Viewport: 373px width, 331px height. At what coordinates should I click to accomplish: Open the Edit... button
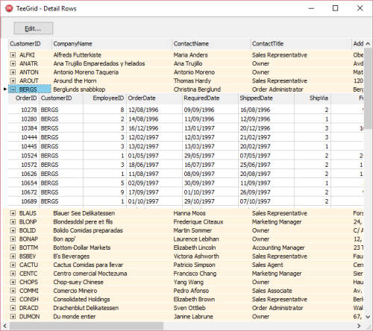point(34,28)
